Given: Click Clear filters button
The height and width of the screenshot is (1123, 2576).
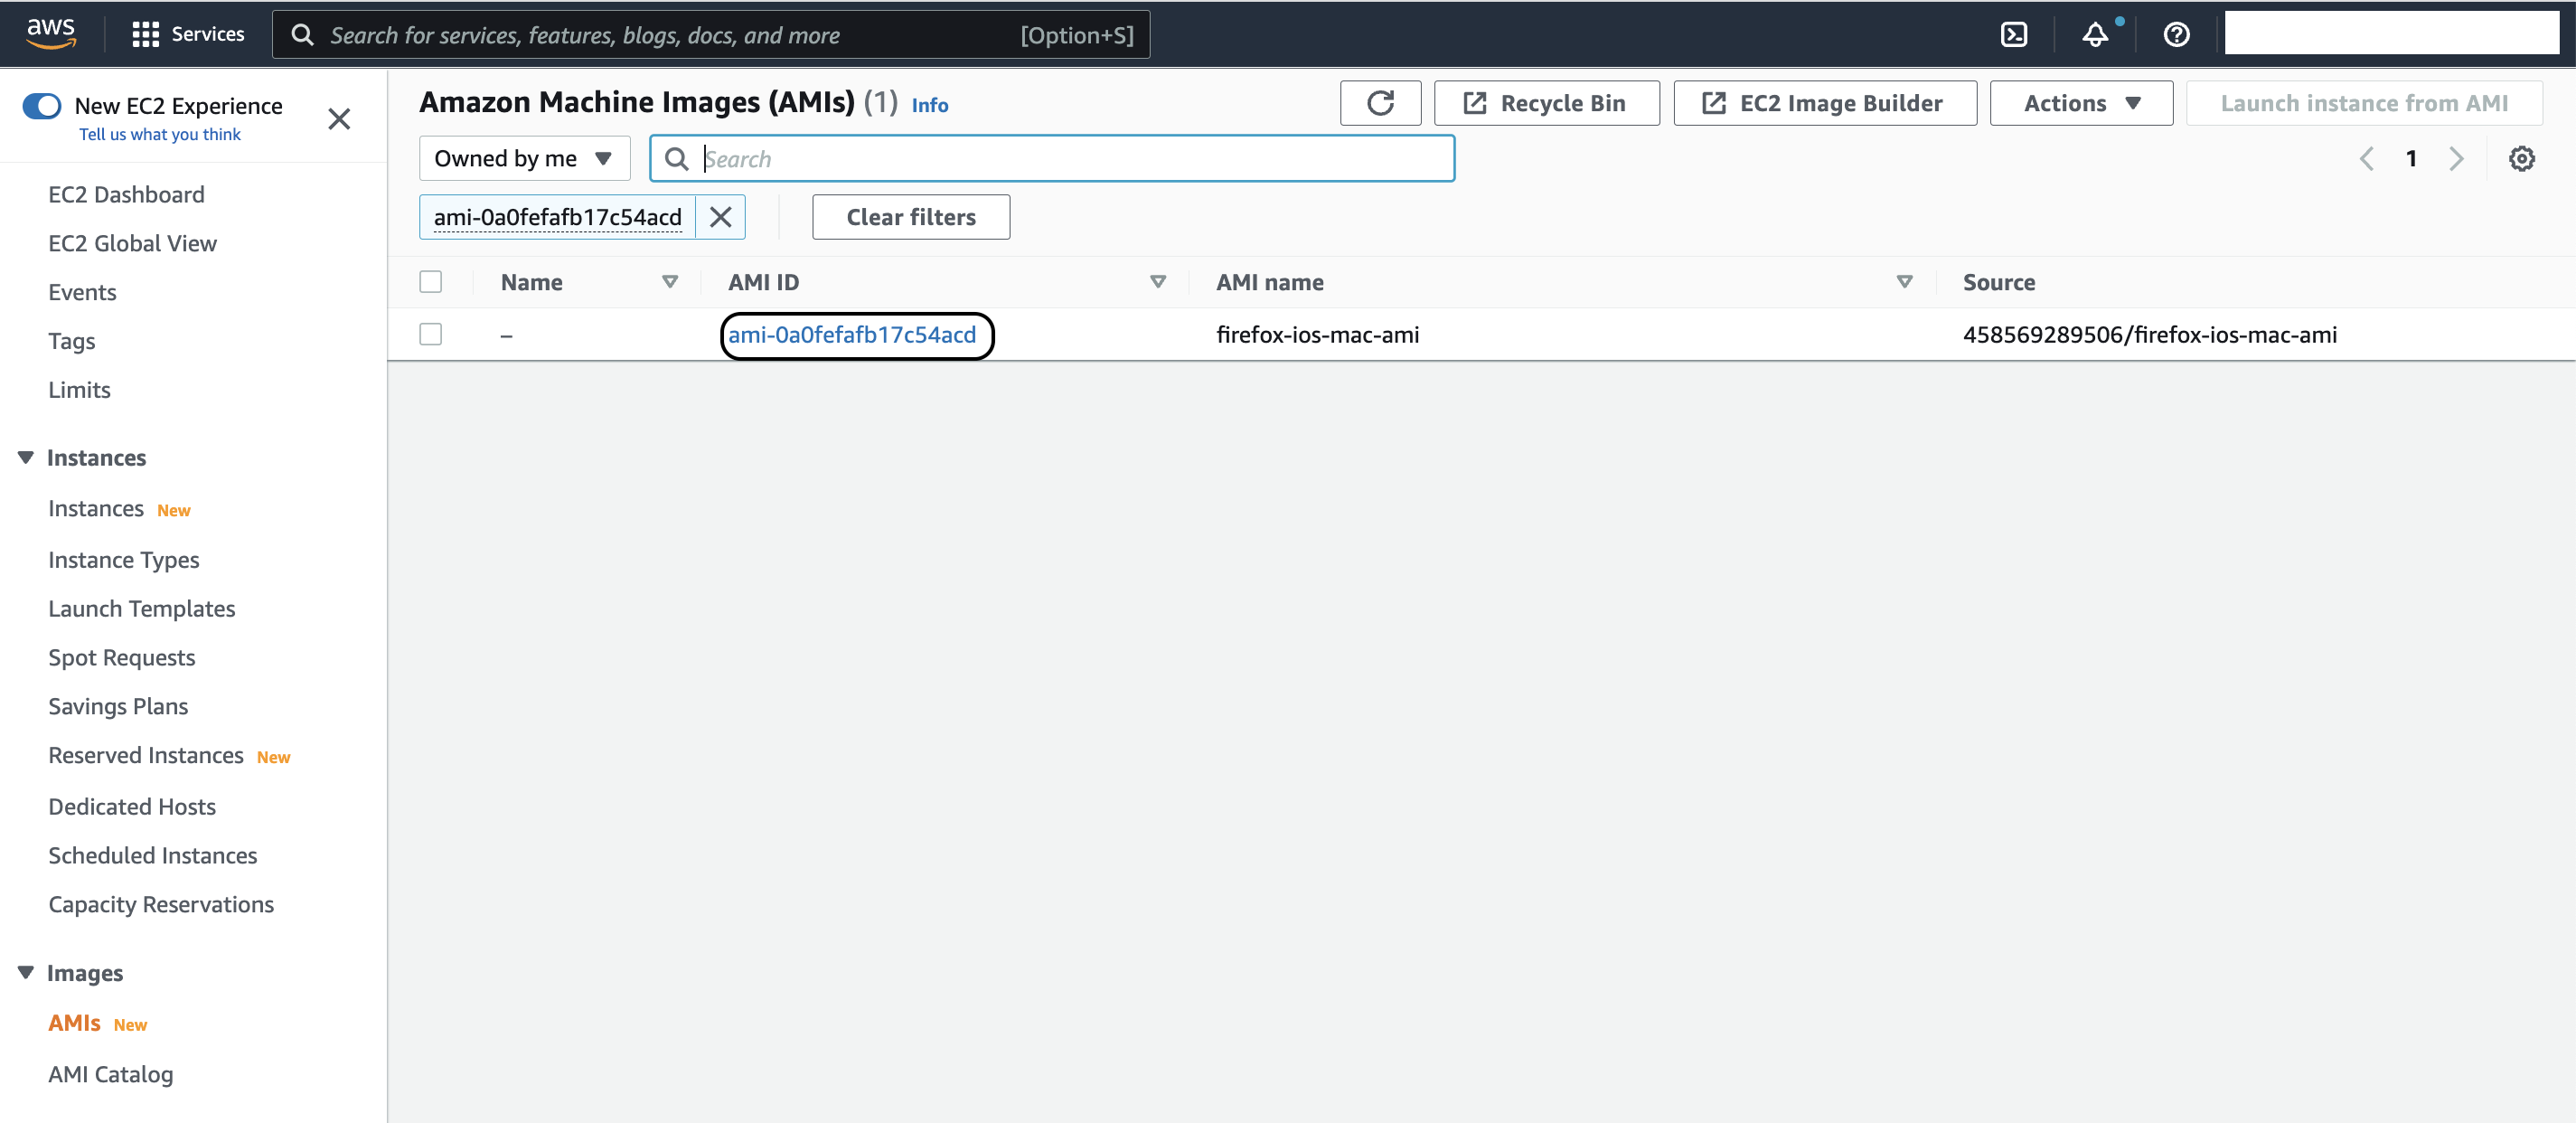Looking at the screenshot, I should point(911,217).
